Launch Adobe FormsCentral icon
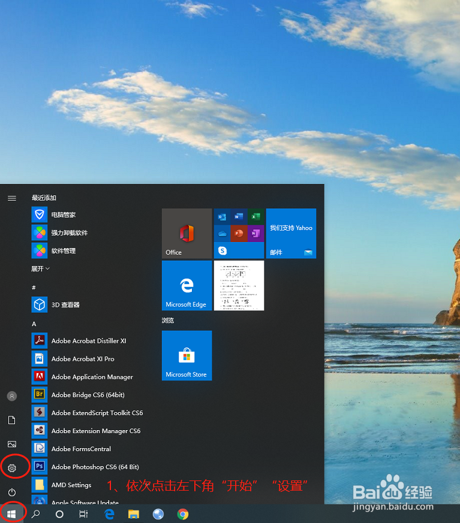 pyautogui.click(x=40, y=449)
